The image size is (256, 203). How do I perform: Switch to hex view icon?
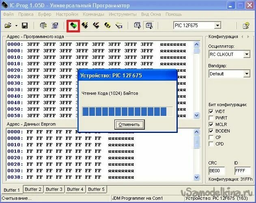(149, 26)
